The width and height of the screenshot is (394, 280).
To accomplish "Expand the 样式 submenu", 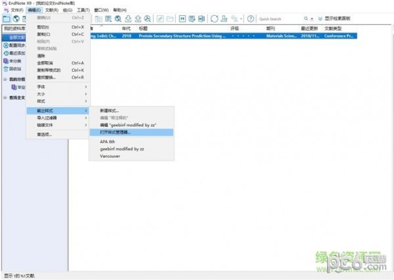I will [58, 101].
